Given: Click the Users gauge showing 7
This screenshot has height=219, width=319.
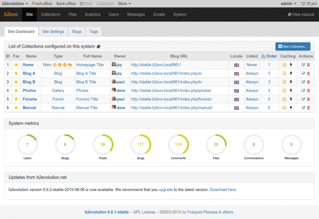Looking at the screenshot, I should tap(27, 144).
